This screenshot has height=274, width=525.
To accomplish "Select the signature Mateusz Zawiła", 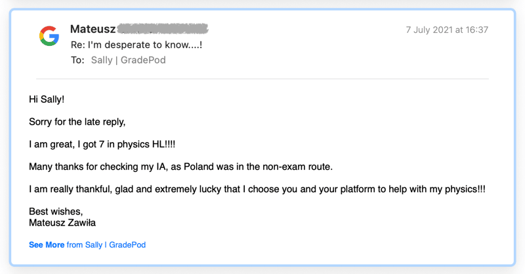I will click(62, 223).
